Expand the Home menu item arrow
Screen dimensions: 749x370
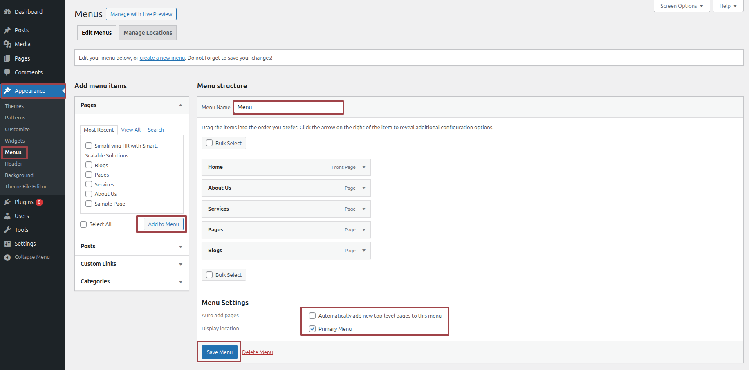click(x=363, y=167)
